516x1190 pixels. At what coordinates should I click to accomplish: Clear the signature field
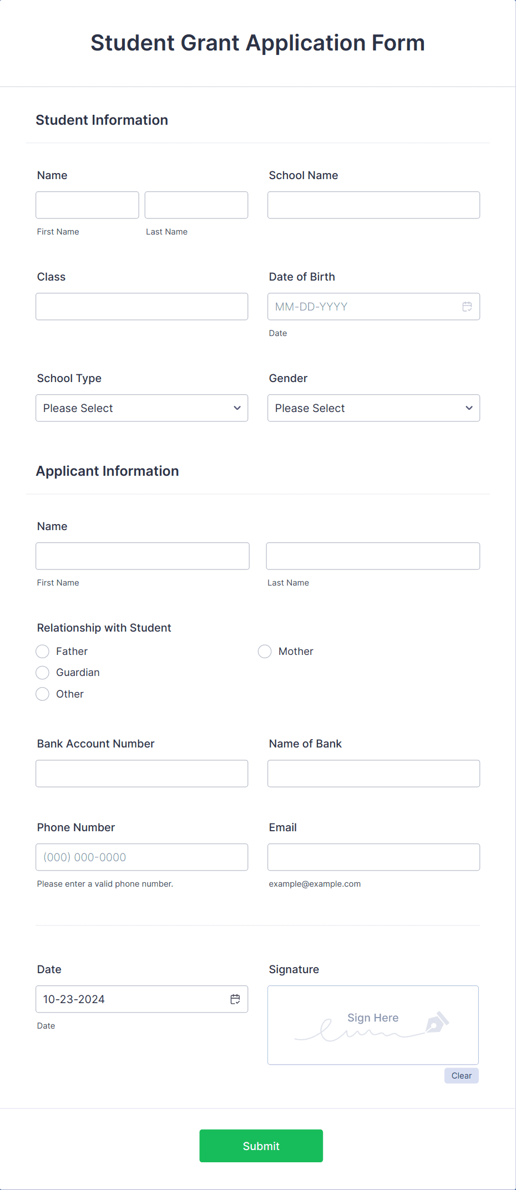461,1075
